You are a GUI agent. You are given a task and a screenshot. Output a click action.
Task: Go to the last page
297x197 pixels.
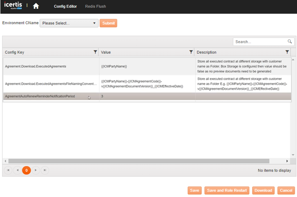click(45, 170)
